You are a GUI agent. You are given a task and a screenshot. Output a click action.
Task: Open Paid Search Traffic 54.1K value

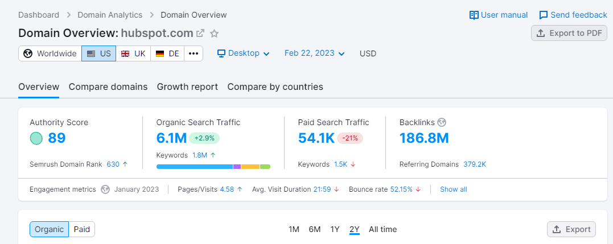click(x=316, y=138)
